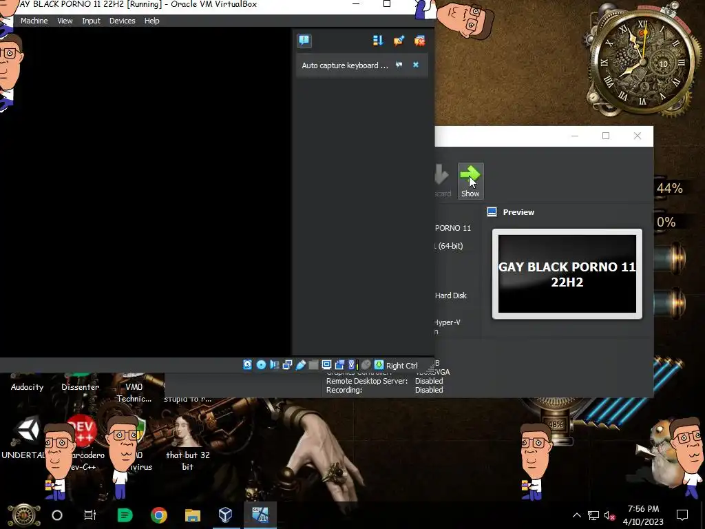Click the display monitor status icon
The width and height of the screenshot is (705, 529).
(x=327, y=365)
